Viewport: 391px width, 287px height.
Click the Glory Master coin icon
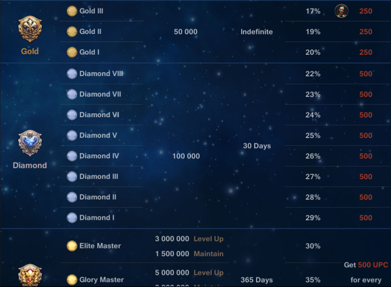click(71, 279)
